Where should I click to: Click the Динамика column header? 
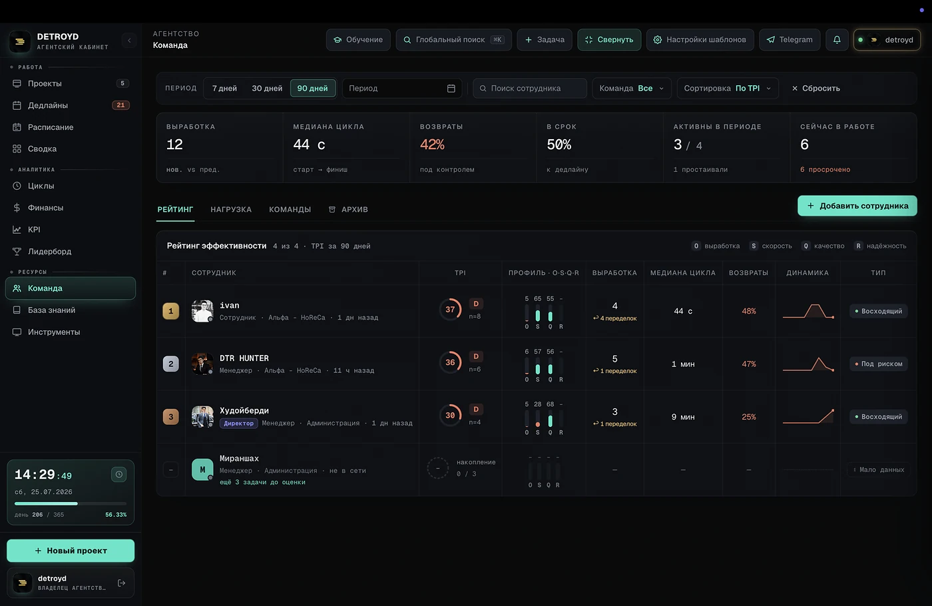808,273
